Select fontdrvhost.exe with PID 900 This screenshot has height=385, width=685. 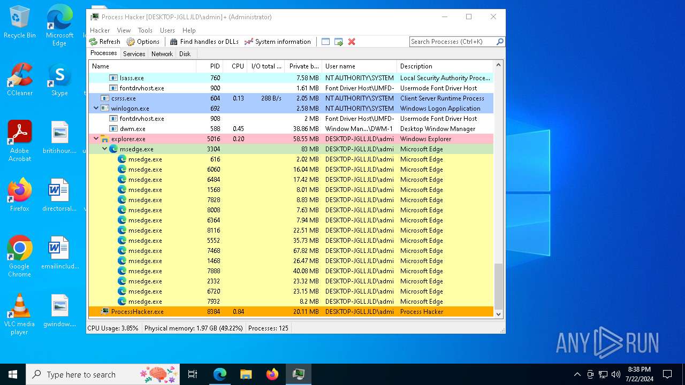pyautogui.click(x=291, y=88)
